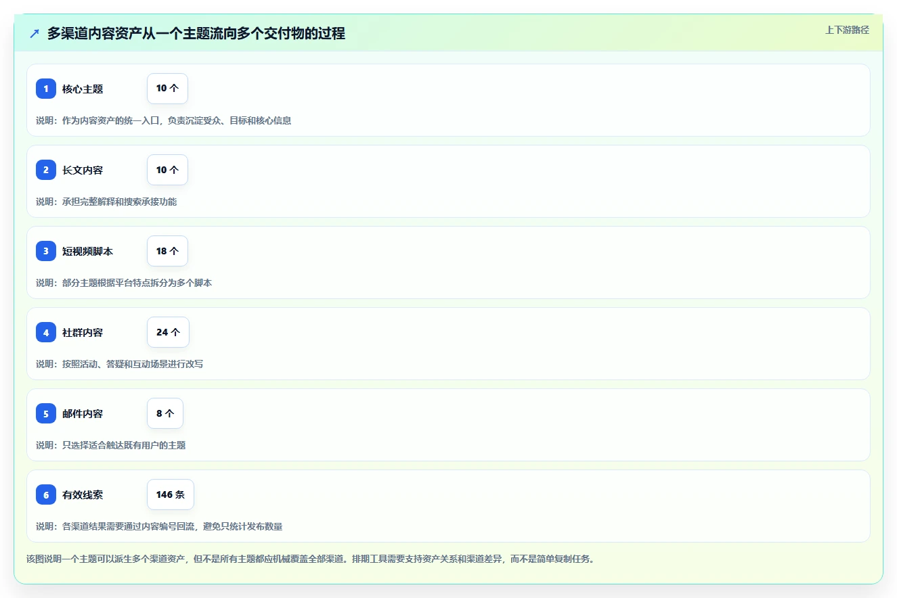Click the description 只选择适合触达既有用户的主题
897x598 pixels.
tap(111, 445)
